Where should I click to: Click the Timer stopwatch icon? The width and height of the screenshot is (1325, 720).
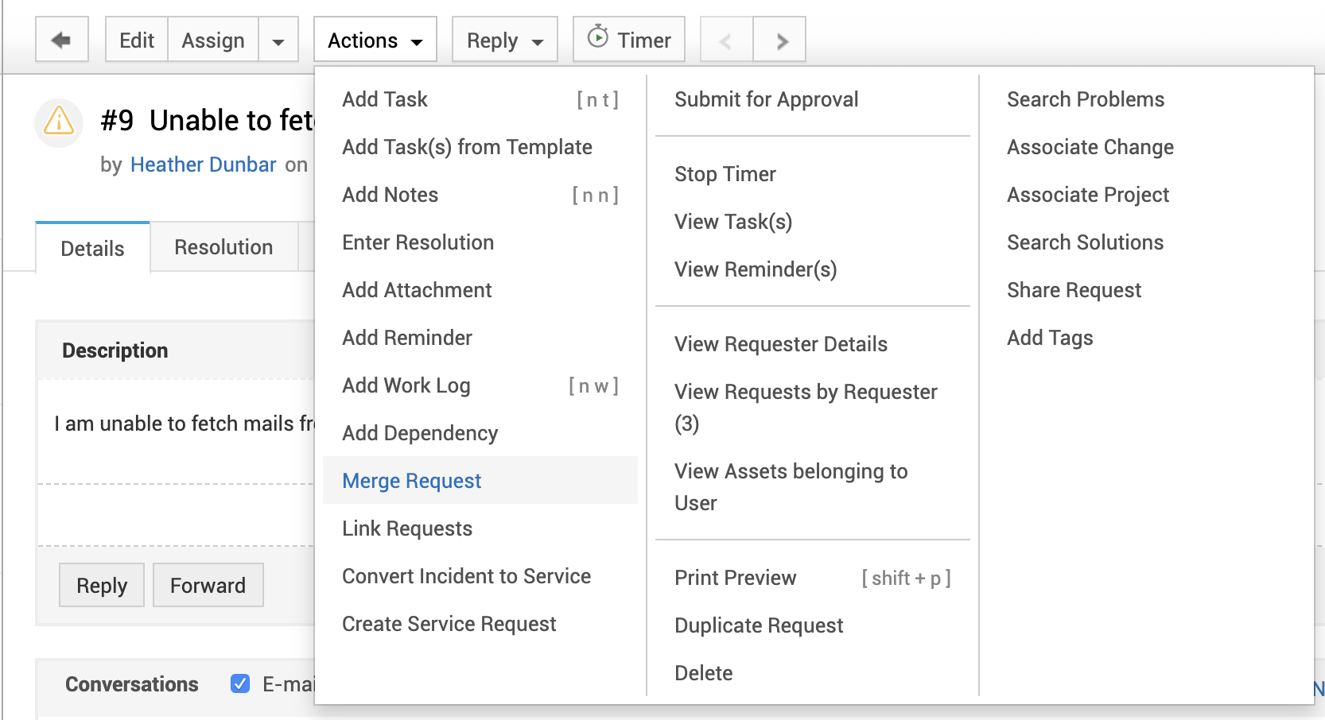(x=598, y=37)
